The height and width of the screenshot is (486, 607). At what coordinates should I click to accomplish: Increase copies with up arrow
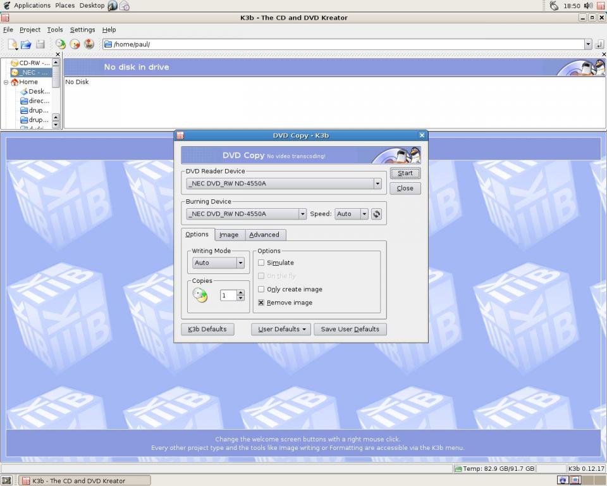pyautogui.click(x=241, y=292)
